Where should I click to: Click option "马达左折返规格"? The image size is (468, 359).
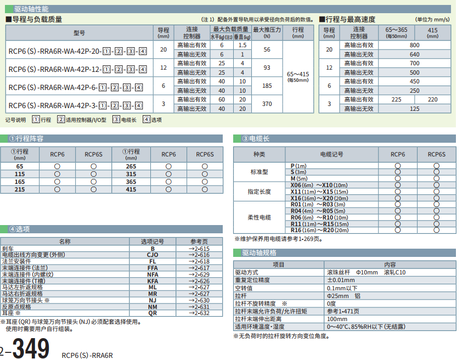22,287
